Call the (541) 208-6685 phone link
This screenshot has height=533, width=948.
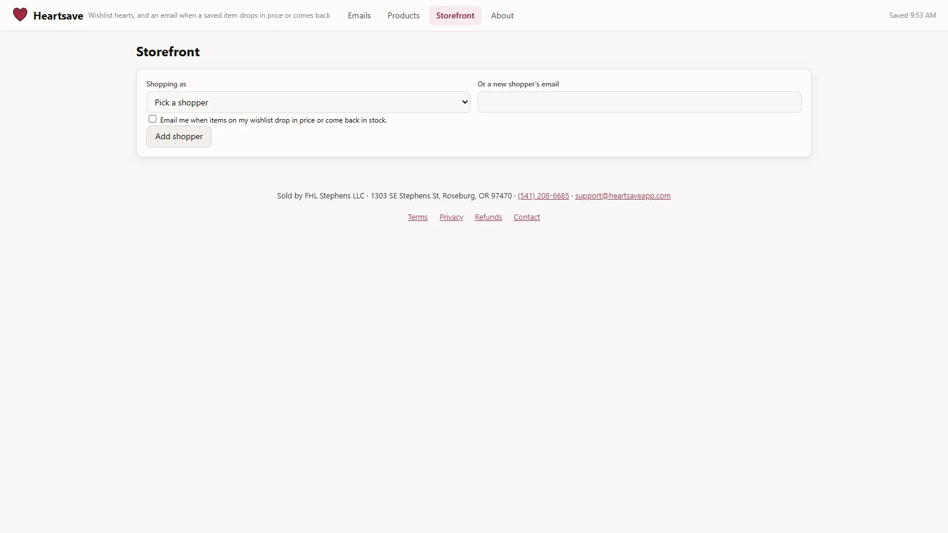point(543,196)
